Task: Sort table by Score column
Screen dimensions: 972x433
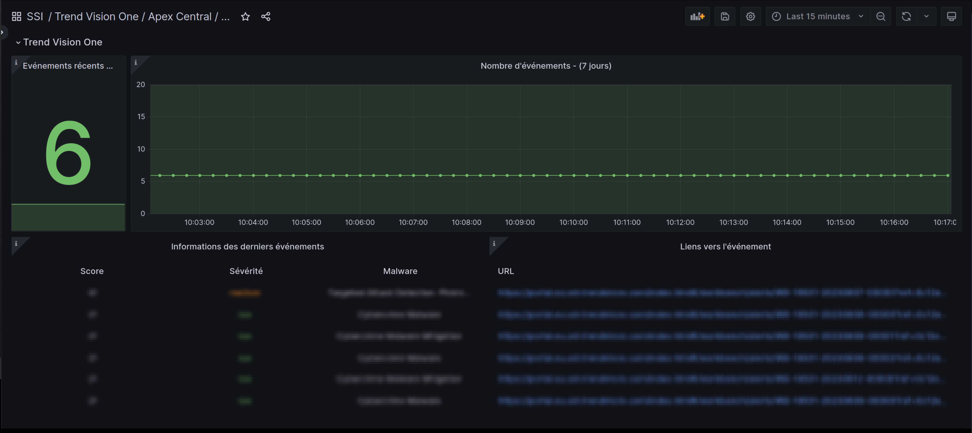Action: pos(92,271)
